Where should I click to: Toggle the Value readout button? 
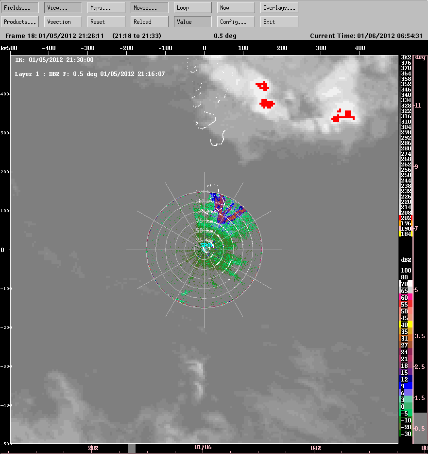click(193, 22)
